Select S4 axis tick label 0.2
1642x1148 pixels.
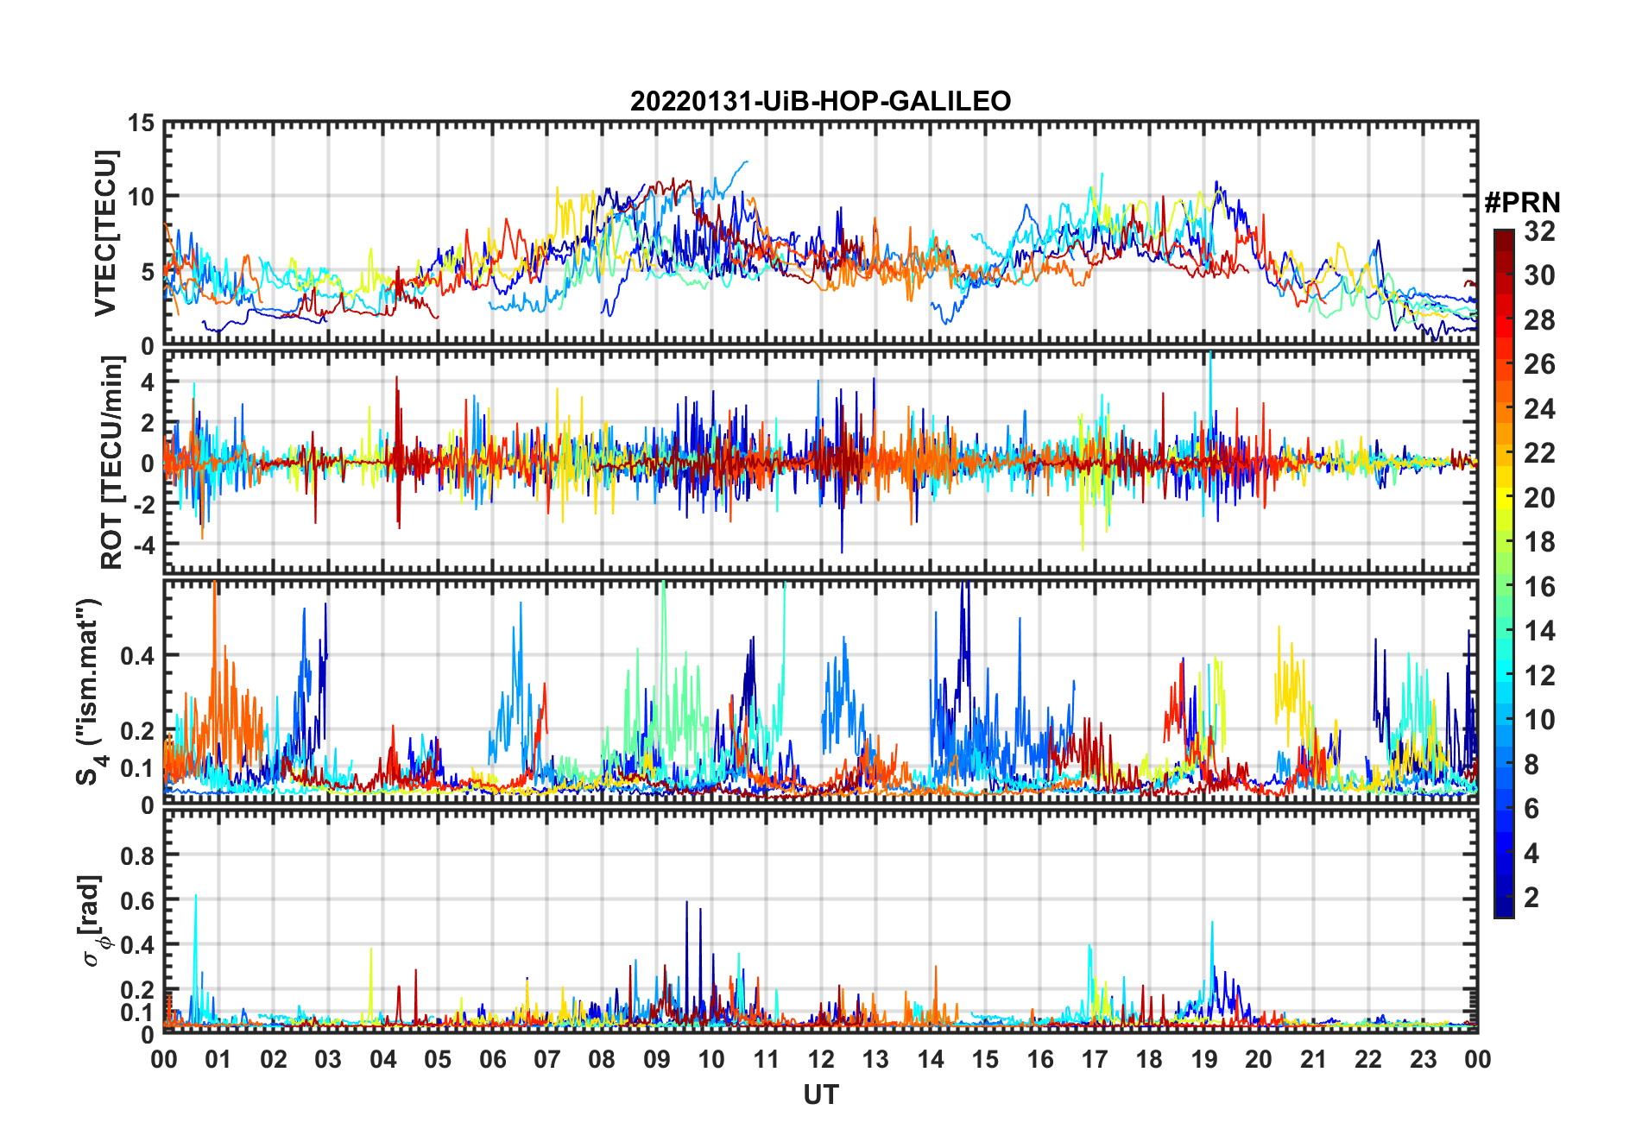(x=137, y=730)
